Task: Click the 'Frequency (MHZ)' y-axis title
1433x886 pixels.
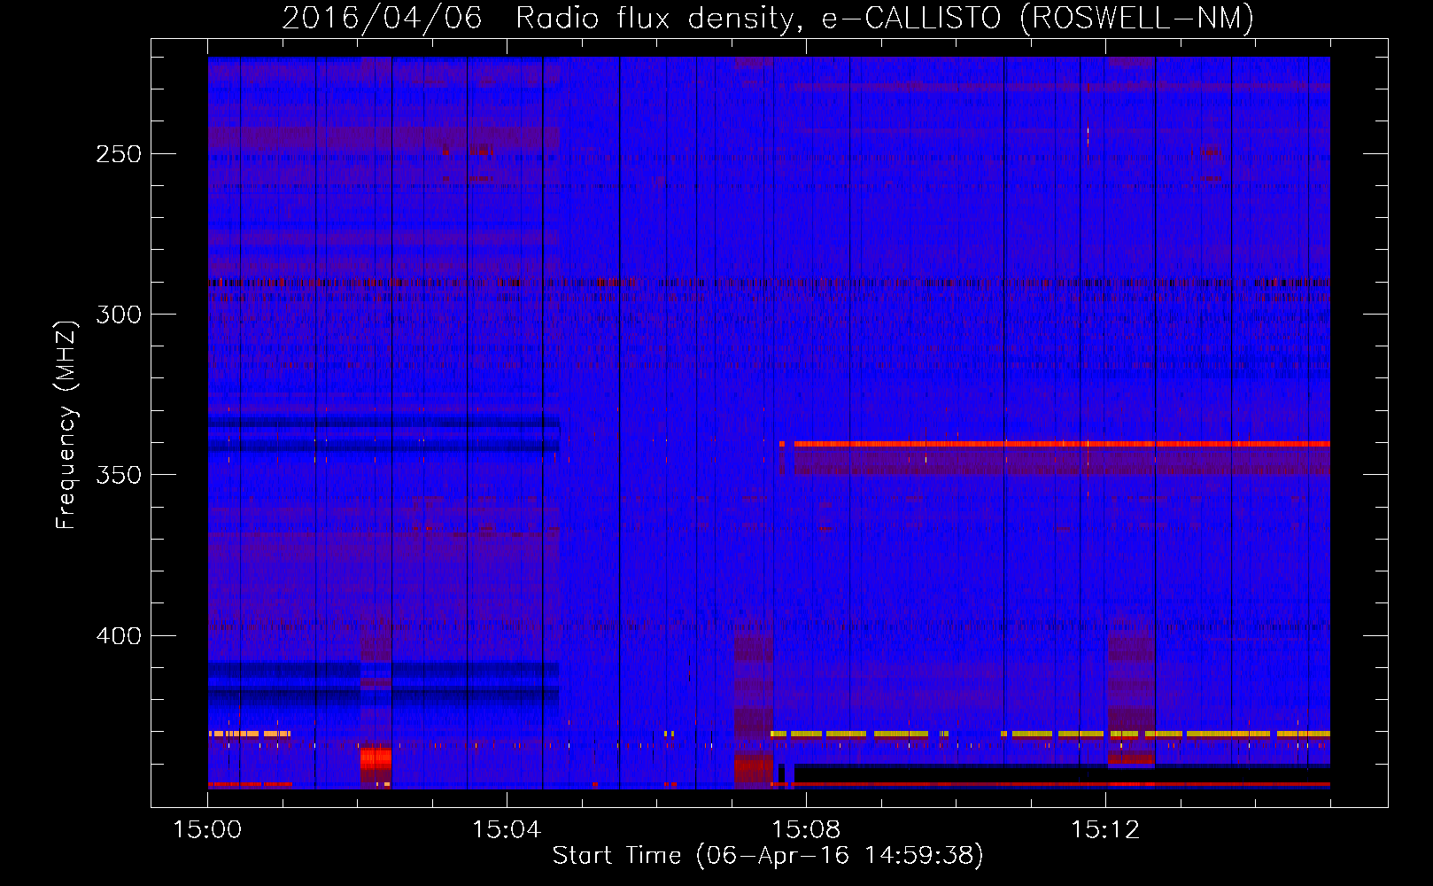Action: (x=66, y=425)
